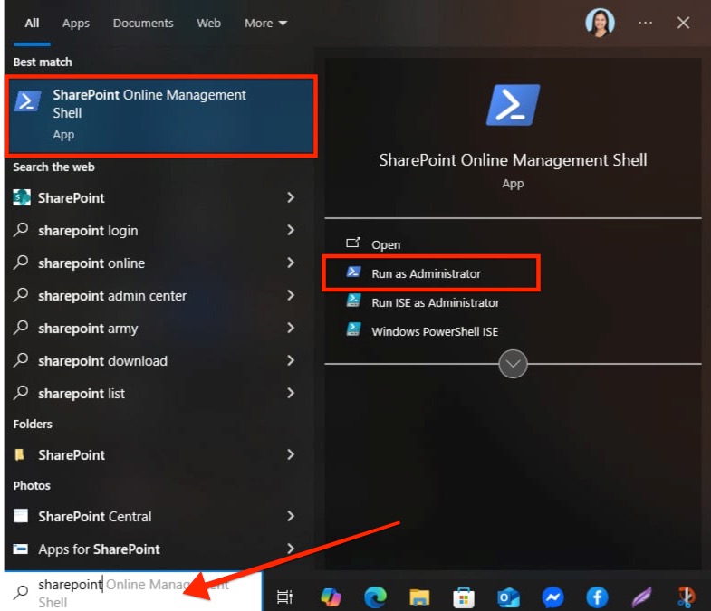This screenshot has width=711, height=611.
Task: Expand more actions with circular chevron
Action: point(513,364)
